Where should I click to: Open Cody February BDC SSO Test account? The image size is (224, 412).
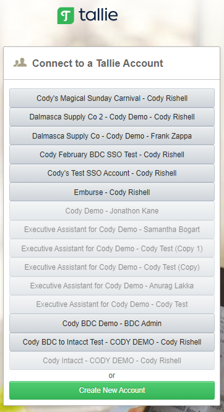(x=112, y=155)
